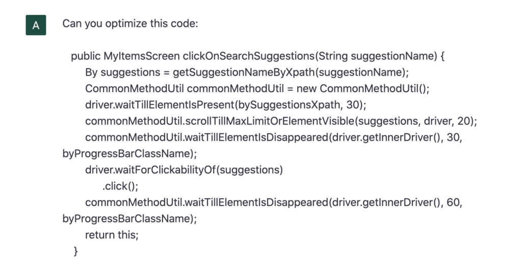Click the "String suggestionName" parameter
Image resolution: width=522 pixels, height=267 pixels.
pos(378,56)
